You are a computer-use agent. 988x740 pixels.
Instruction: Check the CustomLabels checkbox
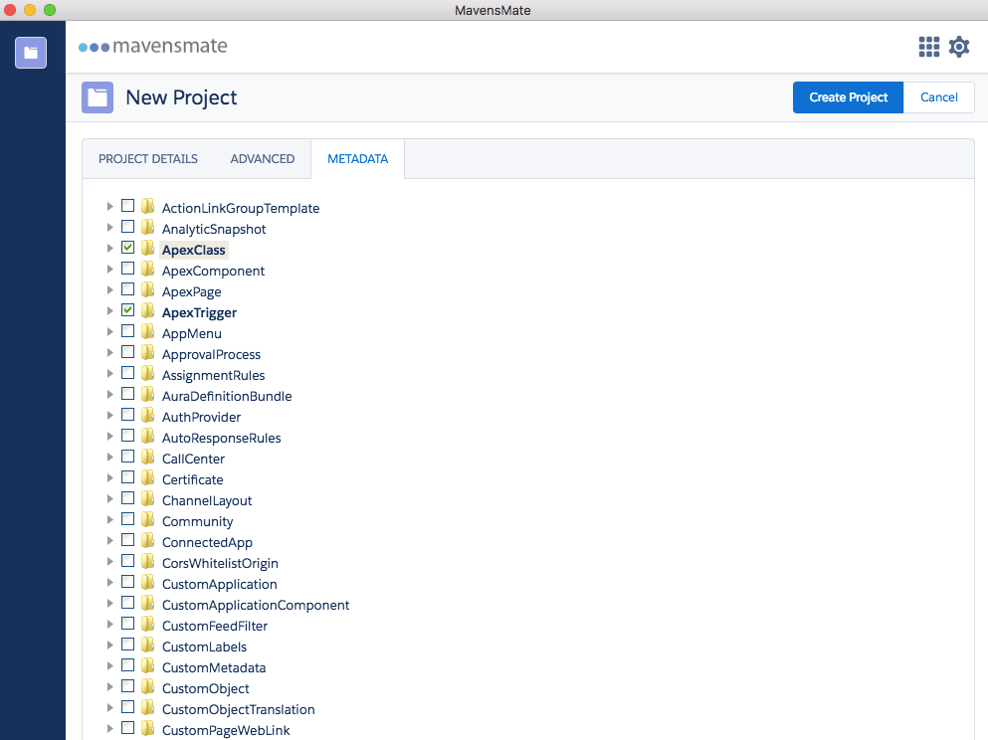(x=128, y=645)
